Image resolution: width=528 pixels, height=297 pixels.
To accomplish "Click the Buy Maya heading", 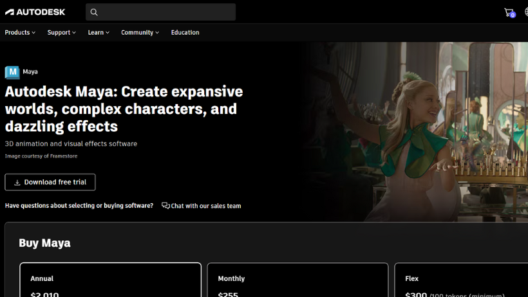I will [x=45, y=243].
